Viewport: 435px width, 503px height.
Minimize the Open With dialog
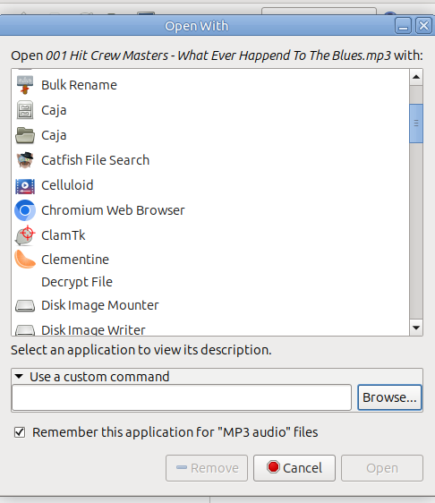[403, 26]
